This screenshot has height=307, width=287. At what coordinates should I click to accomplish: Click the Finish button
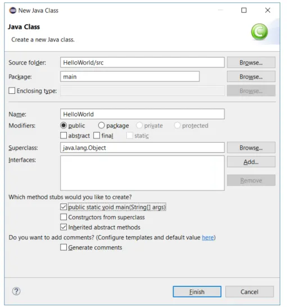(197, 292)
